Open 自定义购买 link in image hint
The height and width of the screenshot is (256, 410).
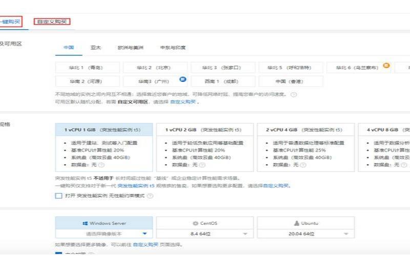click(146, 245)
